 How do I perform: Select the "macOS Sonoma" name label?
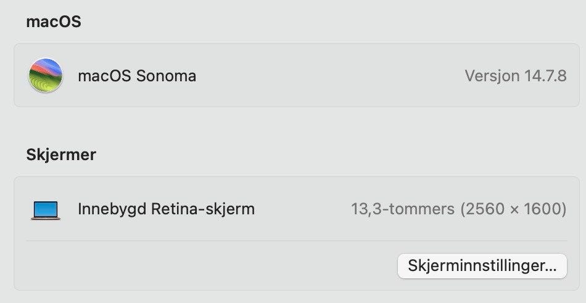pyautogui.click(x=137, y=76)
